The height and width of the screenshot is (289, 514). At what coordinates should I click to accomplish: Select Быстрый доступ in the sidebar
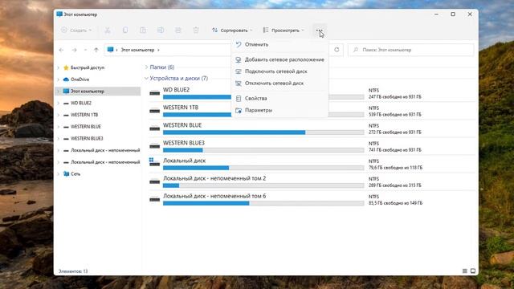(x=88, y=67)
